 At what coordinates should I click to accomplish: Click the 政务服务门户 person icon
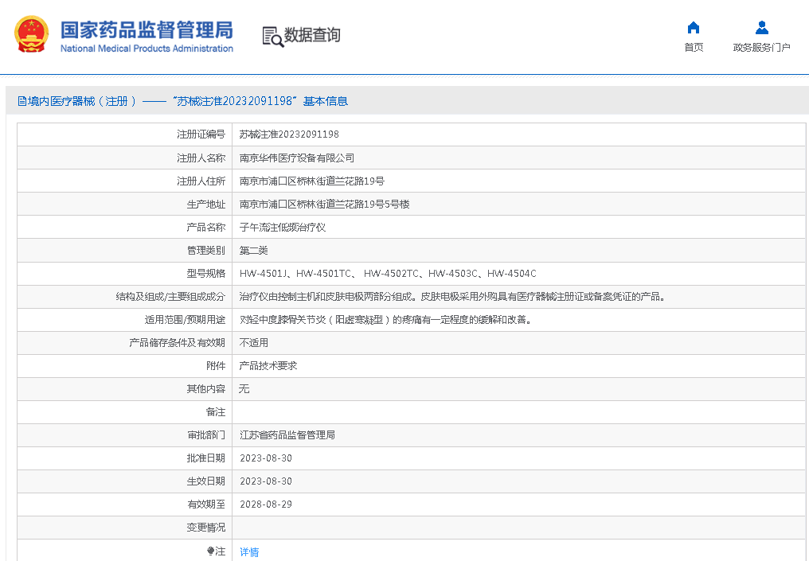coord(761,28)
